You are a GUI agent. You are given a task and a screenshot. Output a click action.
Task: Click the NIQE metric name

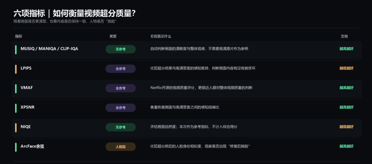coord(25,127)
